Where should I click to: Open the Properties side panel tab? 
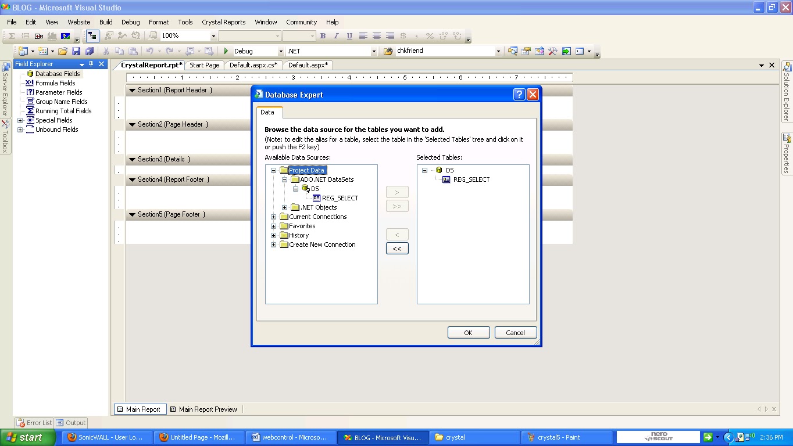[787, 154]
